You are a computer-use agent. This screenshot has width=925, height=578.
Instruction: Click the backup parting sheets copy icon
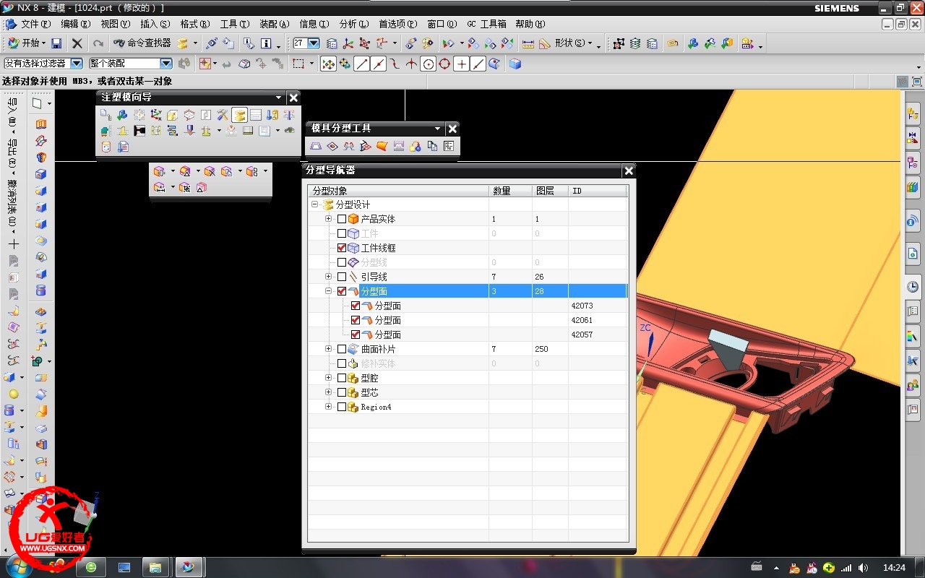[432, 146]
